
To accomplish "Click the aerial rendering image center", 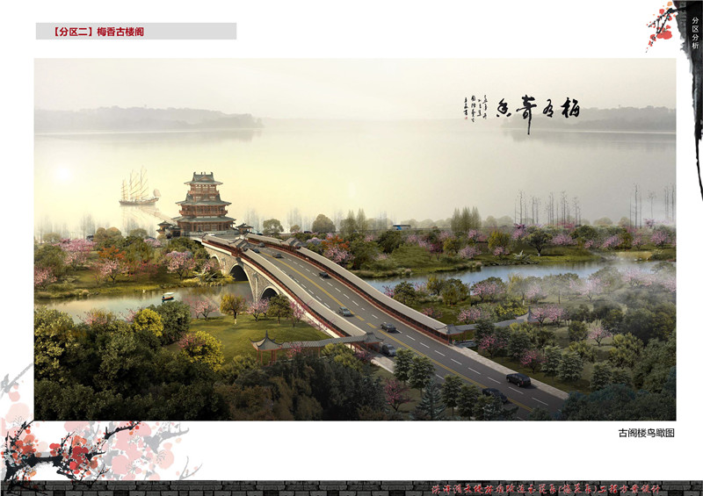I will pyautogui.click(x=355, y=239).
